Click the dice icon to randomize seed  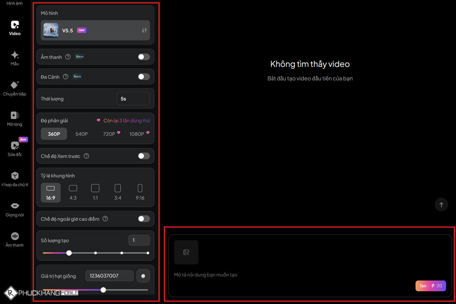tap(143, 276)
